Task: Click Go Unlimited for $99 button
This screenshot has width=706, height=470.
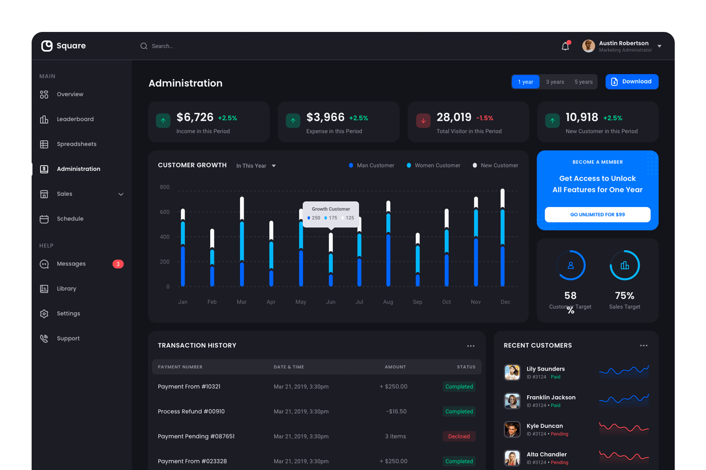Action: pos(597,214)
